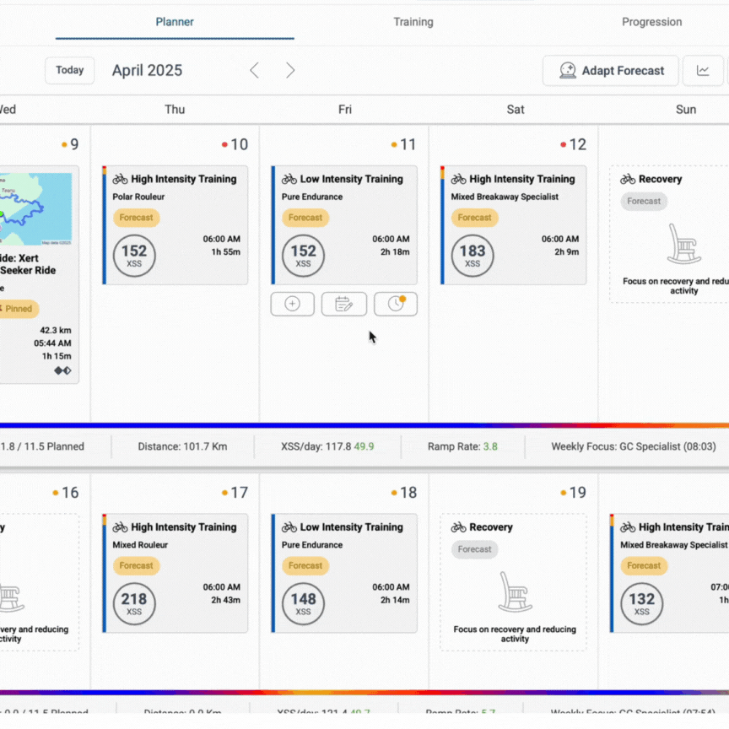This screenshot has width=729, height=729.
Task: Switch to the Planner tab
Action: tap(175, 22)
